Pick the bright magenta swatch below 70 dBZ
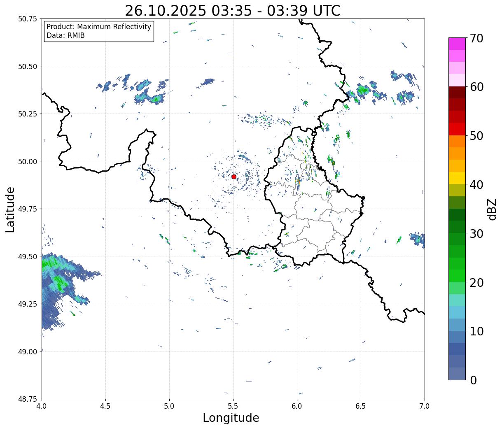The image size is (502, 428). point(457,44)
